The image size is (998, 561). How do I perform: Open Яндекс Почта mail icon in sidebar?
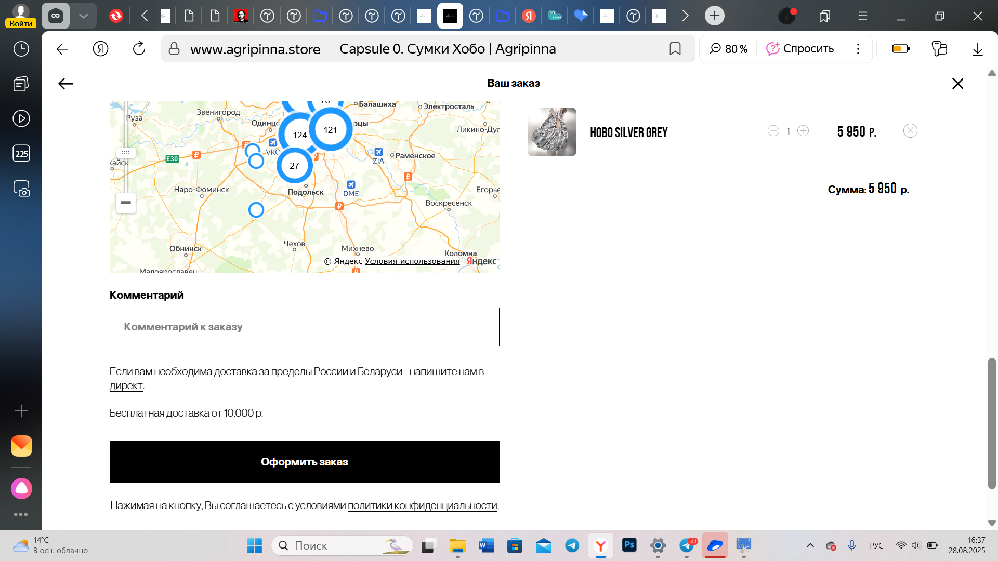tap(21, 446)
